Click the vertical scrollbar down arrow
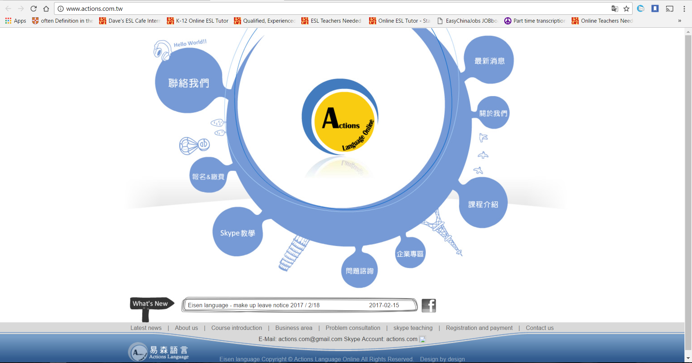The height and width of the screenshot is (363, 692). pos(688,358)
